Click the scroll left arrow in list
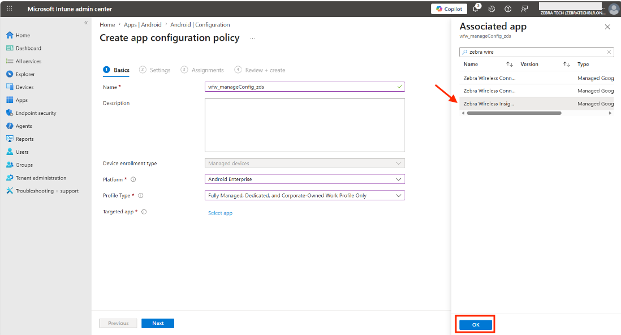This screenshot has width=621, height=335. tap(463, 113)
